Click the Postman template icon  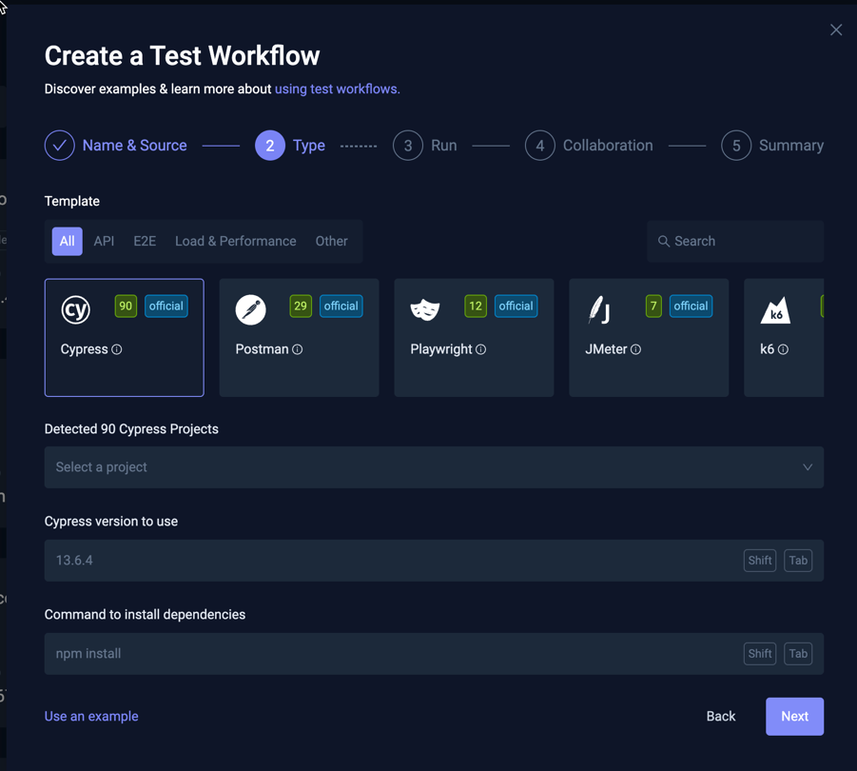(x=250, y=308)
